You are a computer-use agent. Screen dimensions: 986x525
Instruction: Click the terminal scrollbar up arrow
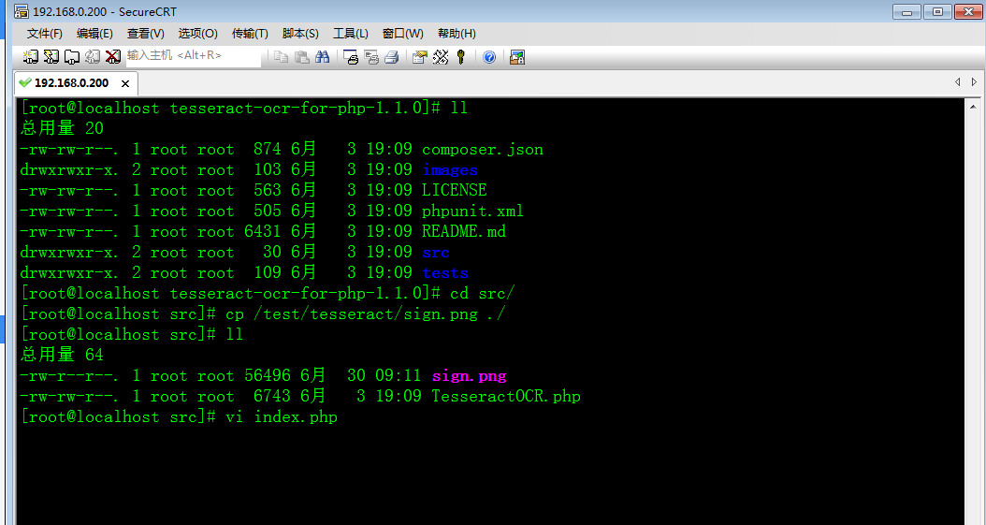(972, 107)
